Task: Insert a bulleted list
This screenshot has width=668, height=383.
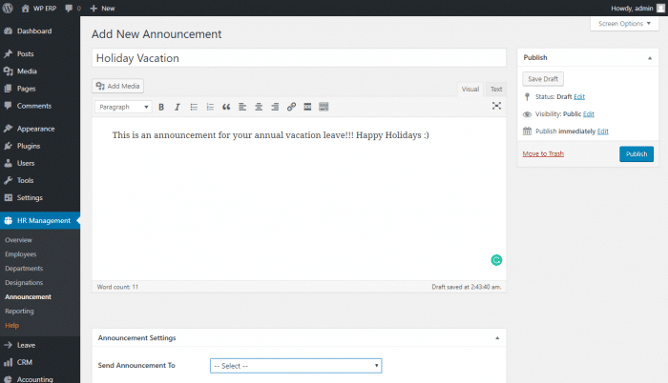Action: [x=194, y=107]
